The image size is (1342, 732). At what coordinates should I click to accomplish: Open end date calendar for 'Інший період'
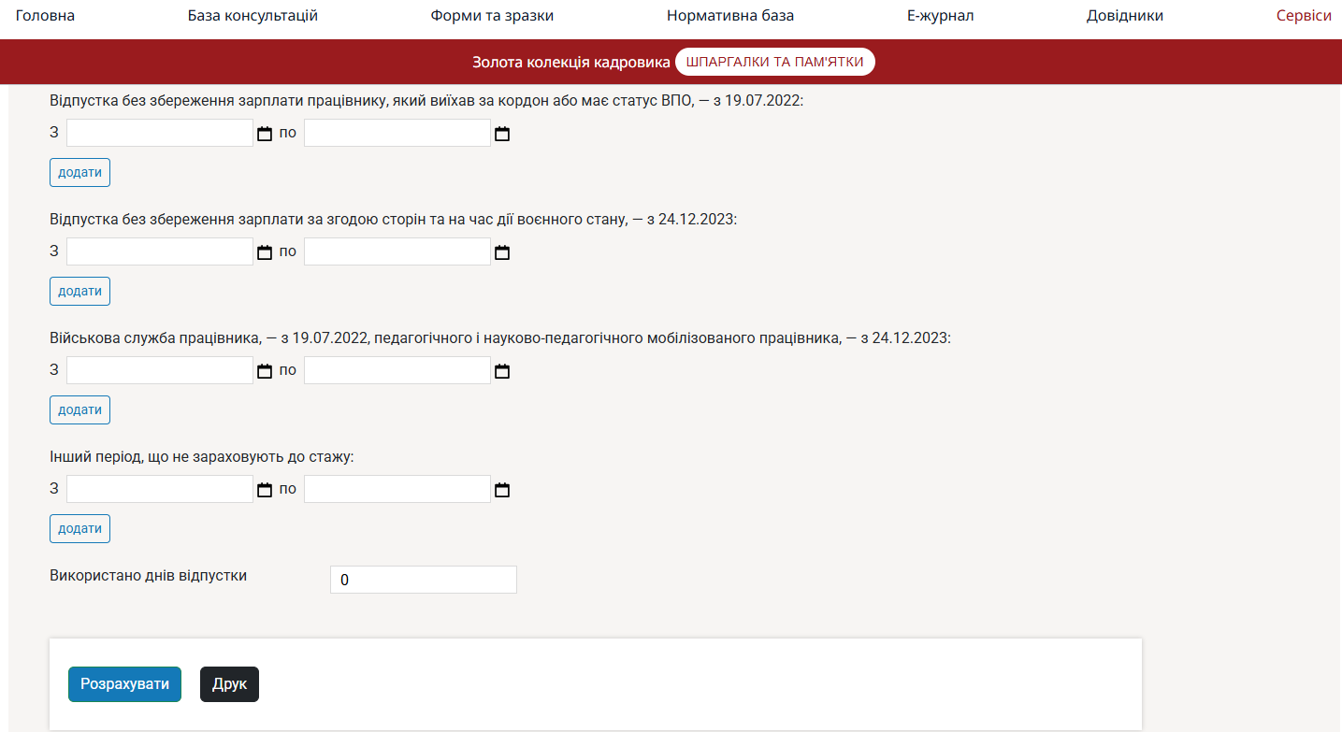pos(502,490)
